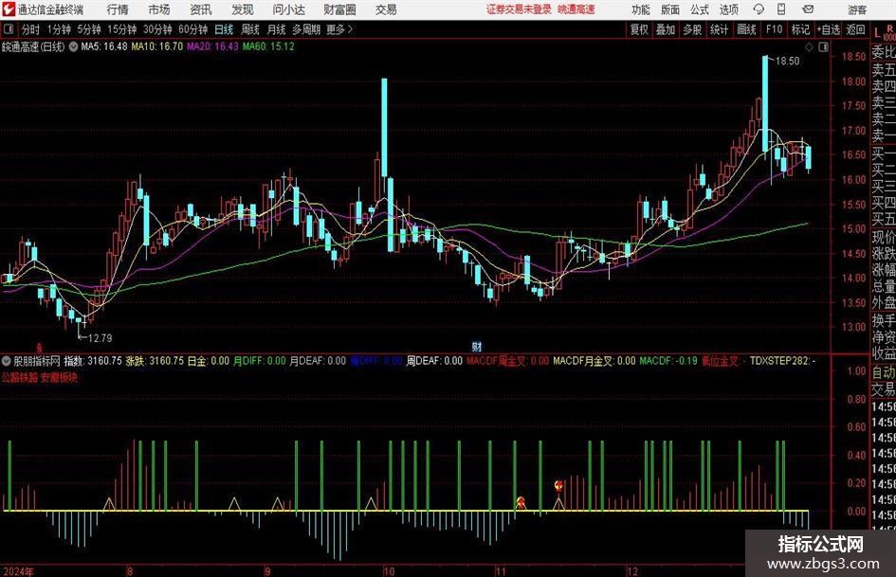This screenshot has height=577, width=896.
Task: Switch to 30分钟 period
Action: pos(157,29)
